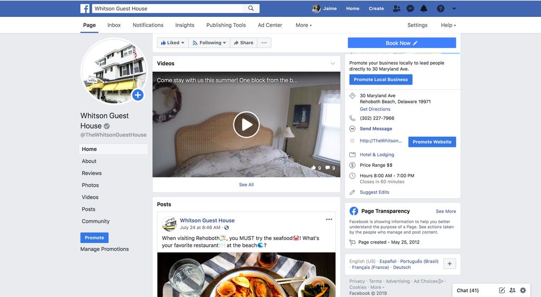541x297 pixels.
Task: Click the page profile picture
Action: [114, 71]
